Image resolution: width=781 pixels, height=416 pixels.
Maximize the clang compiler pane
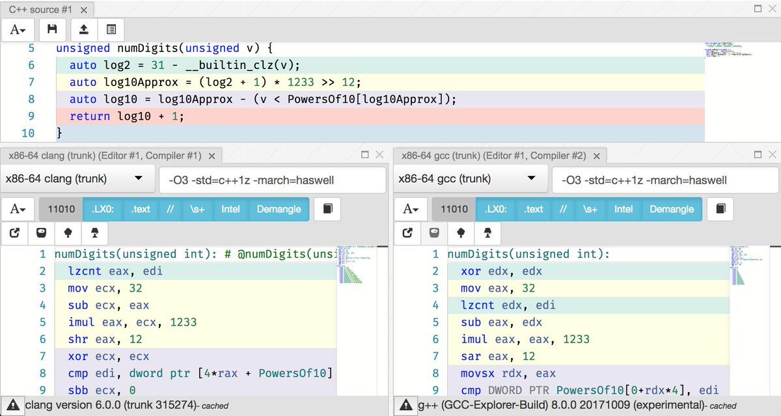[x=366, y=155]
